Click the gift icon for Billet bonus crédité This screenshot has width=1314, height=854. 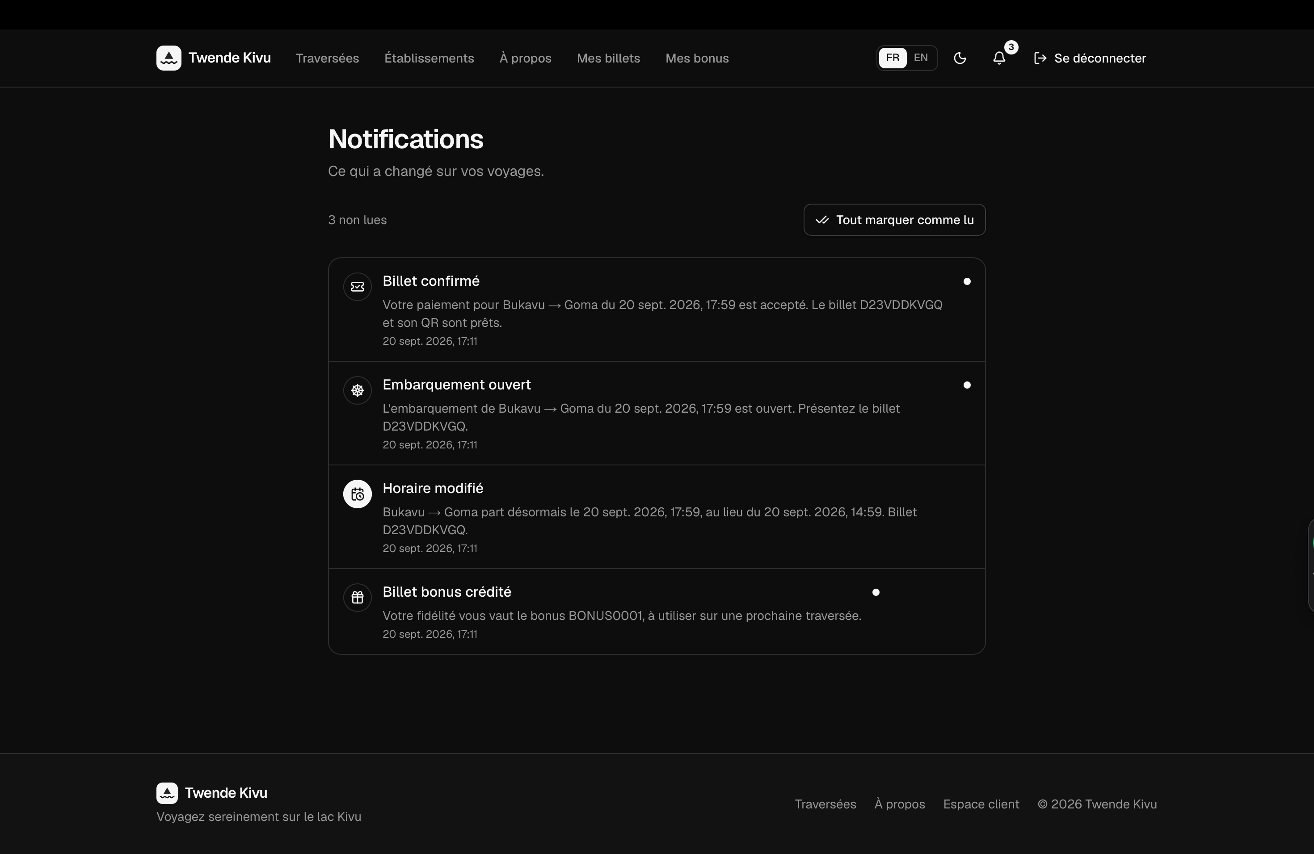coord(357,598)
